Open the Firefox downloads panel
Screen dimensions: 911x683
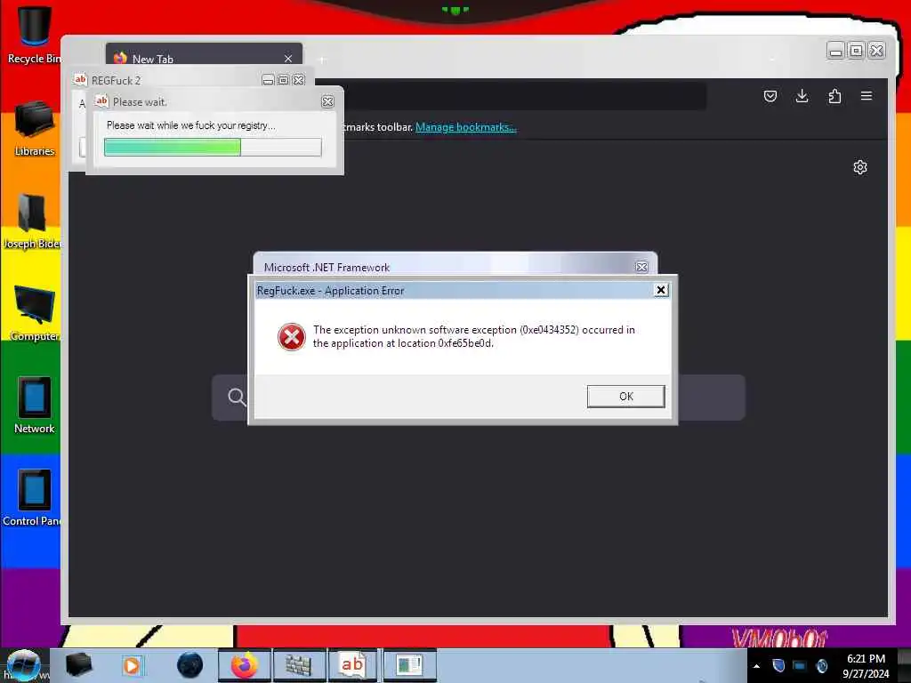tap(802, 96)
